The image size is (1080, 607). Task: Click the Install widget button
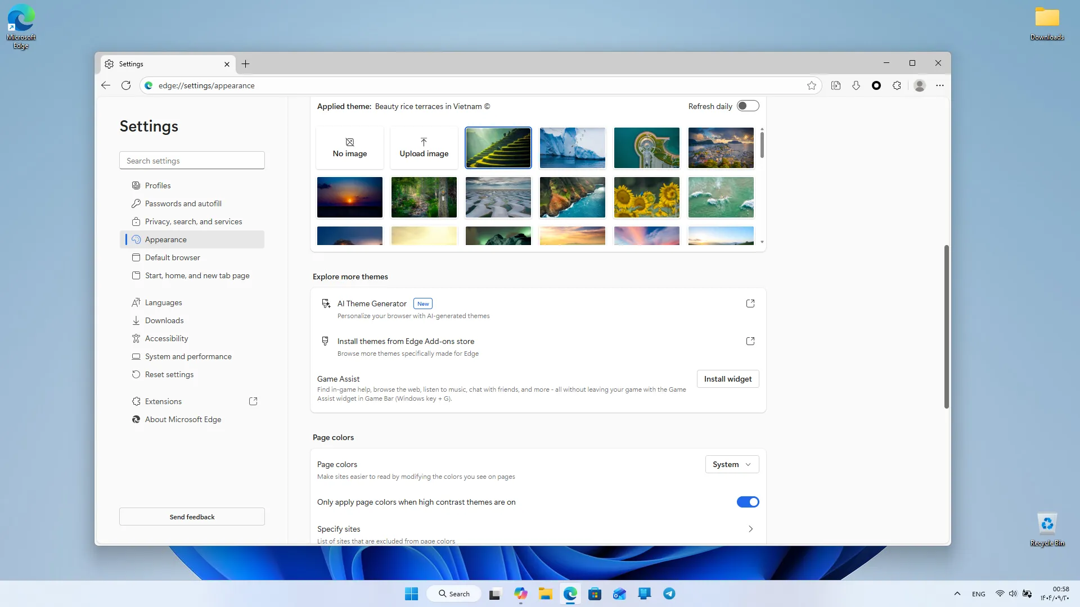(x=728, y=379)
